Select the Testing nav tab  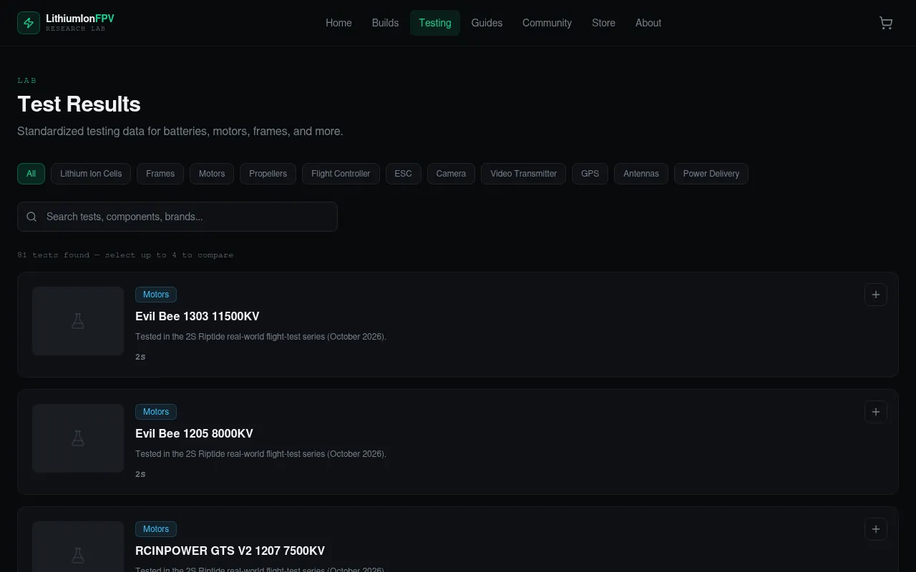pos(435,23)
